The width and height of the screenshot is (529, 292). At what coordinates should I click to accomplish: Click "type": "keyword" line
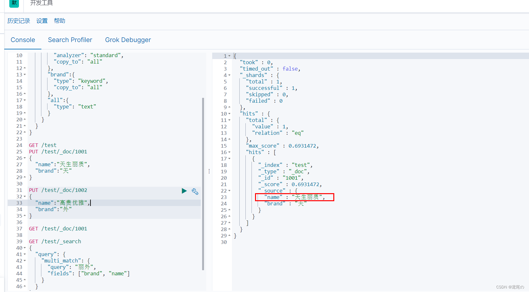click(81, 81)
